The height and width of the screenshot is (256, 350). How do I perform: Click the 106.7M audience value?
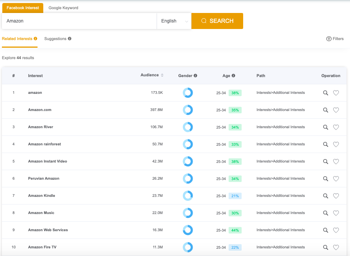(x=157, y=127)
